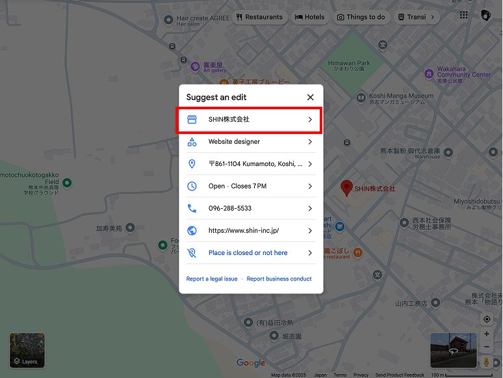Expand the Place is closed row chevron
This screenshot has height=378, width=503.
pyautogui.click(x=310, y=252)
